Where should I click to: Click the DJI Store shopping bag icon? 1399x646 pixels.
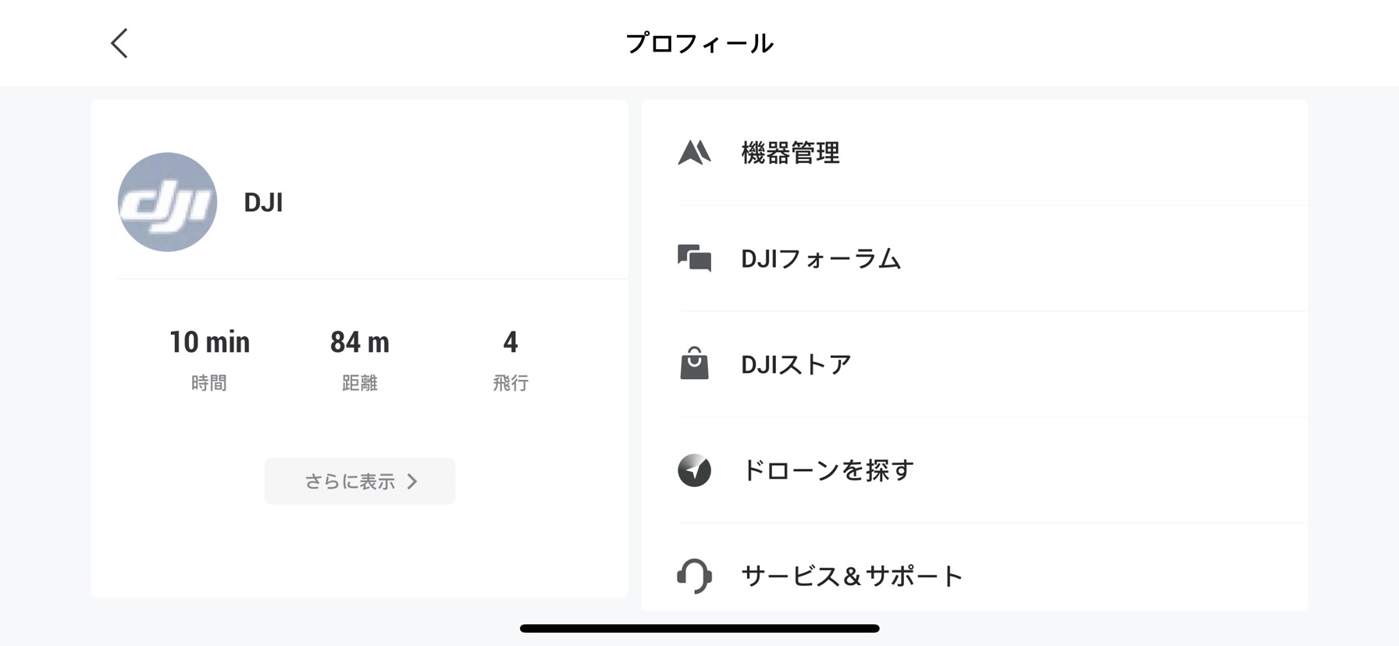(694, 364)
